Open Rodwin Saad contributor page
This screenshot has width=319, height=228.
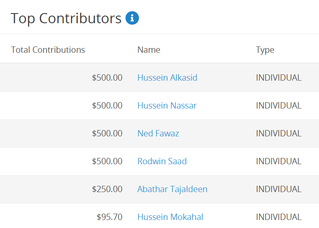(x=162, y=161)
